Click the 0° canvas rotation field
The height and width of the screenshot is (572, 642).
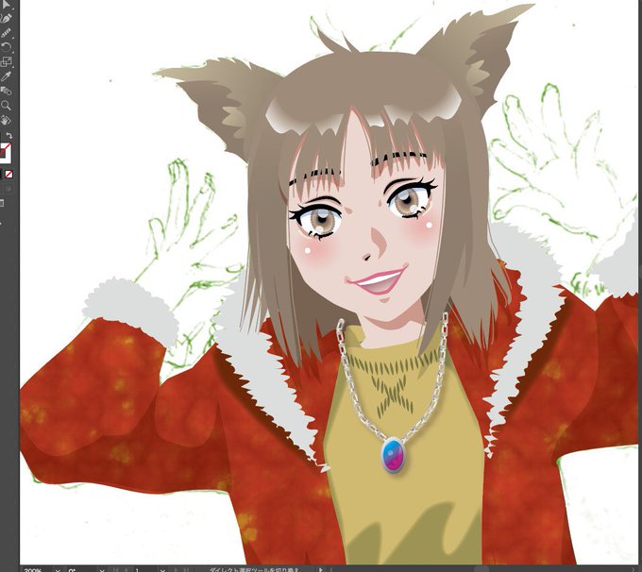point(82,569)
